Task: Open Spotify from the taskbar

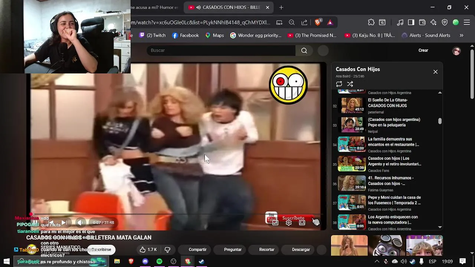Action: 159,261
